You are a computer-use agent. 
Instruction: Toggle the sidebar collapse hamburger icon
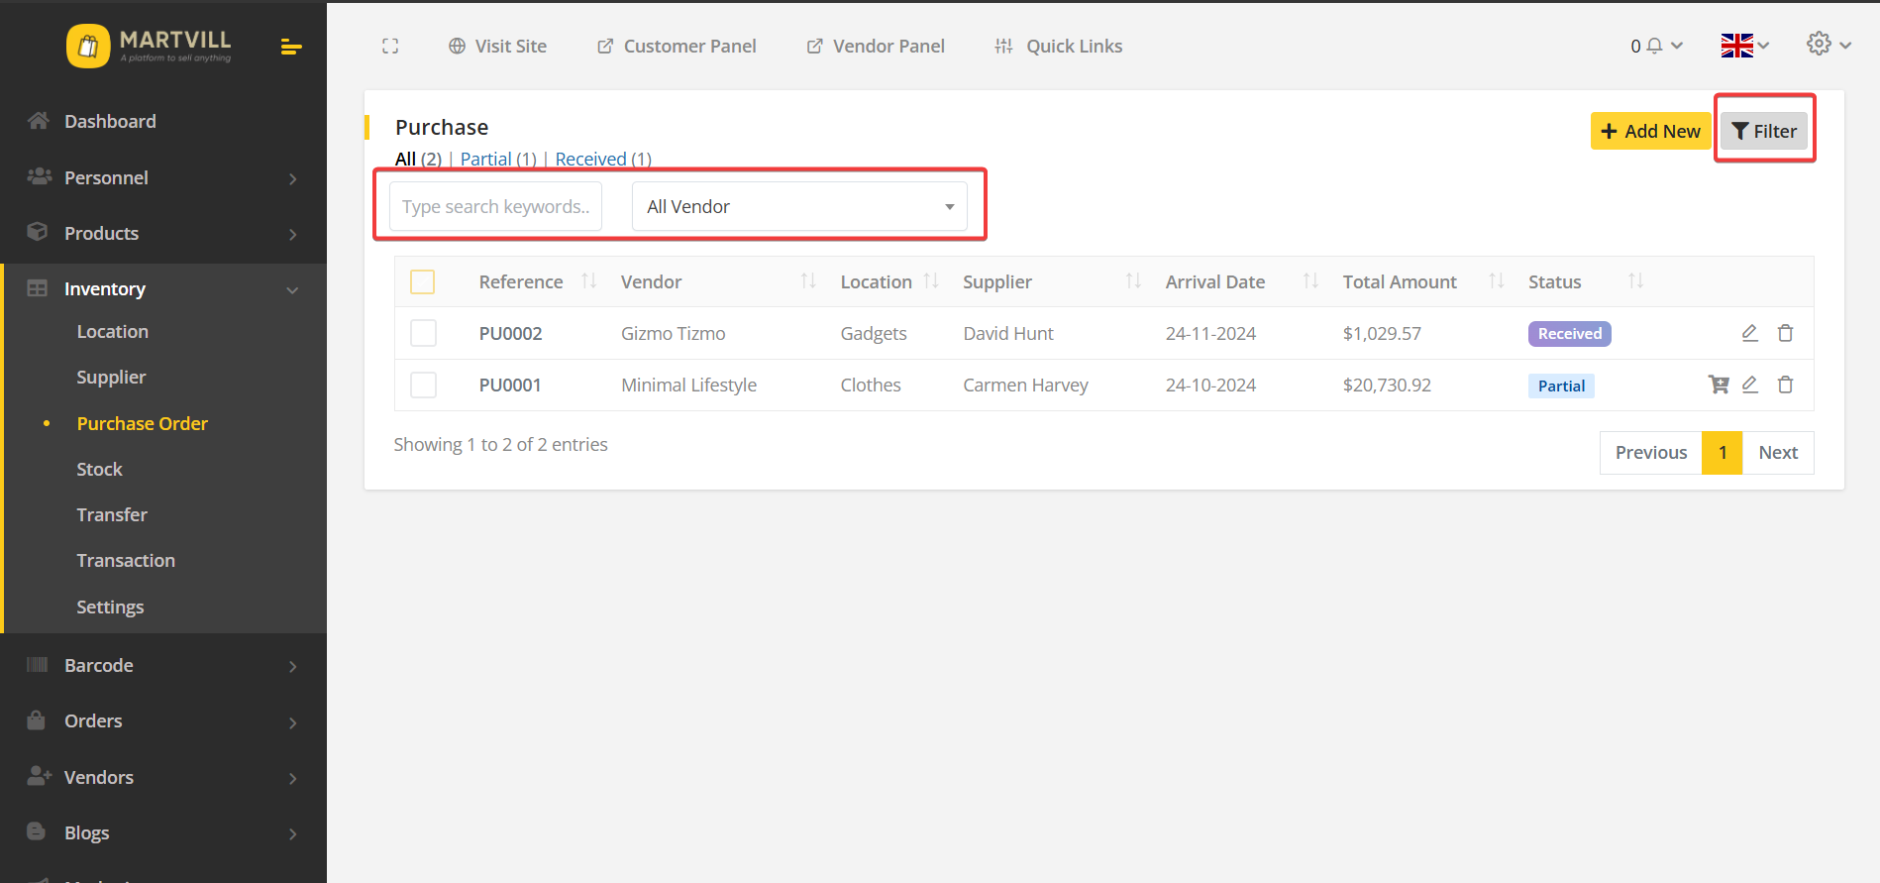tap(291, 47)
